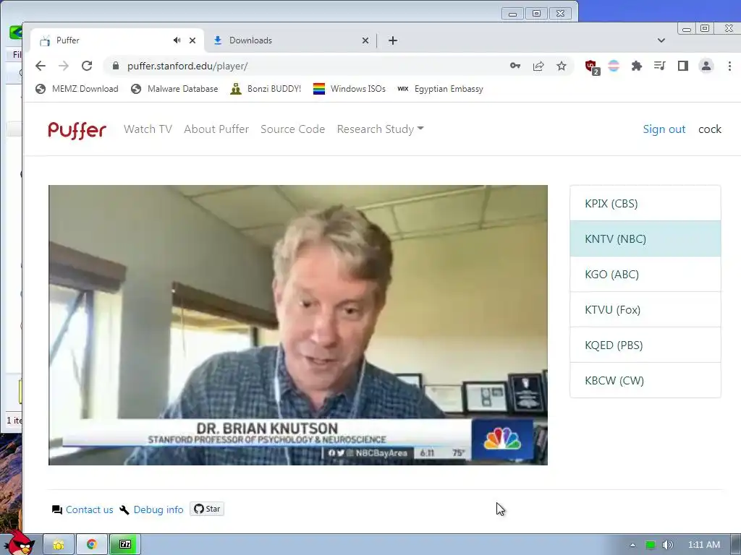Click the padlock site info icon
This screenshot has height=555, width=741.
[x=116, y=66]
